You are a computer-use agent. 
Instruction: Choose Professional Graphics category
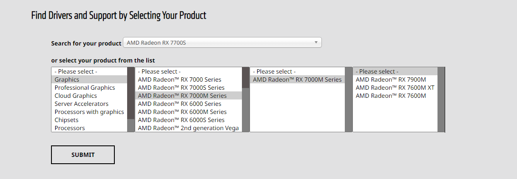(85, 88)
